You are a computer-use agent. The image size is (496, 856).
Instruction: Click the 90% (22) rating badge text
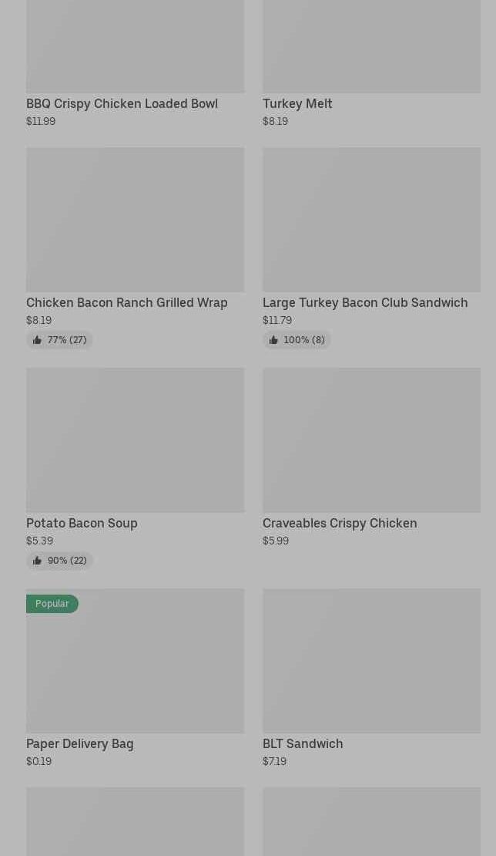tap(67, 561)
